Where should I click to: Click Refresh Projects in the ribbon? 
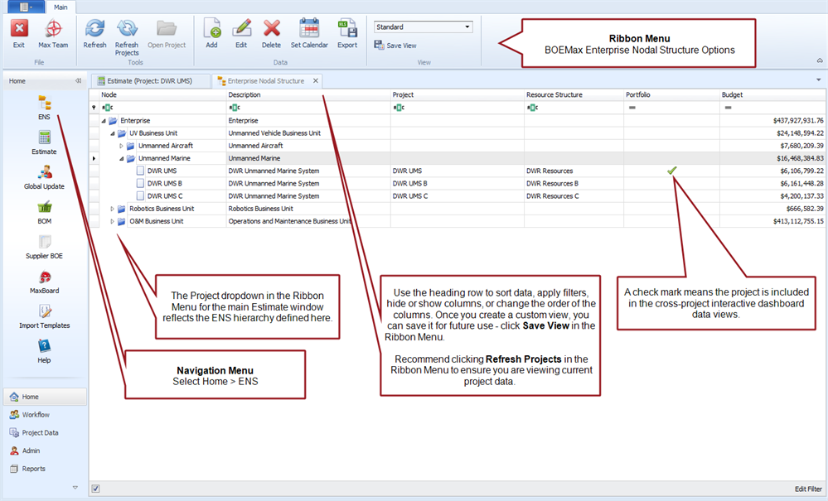tap(127, 33)
